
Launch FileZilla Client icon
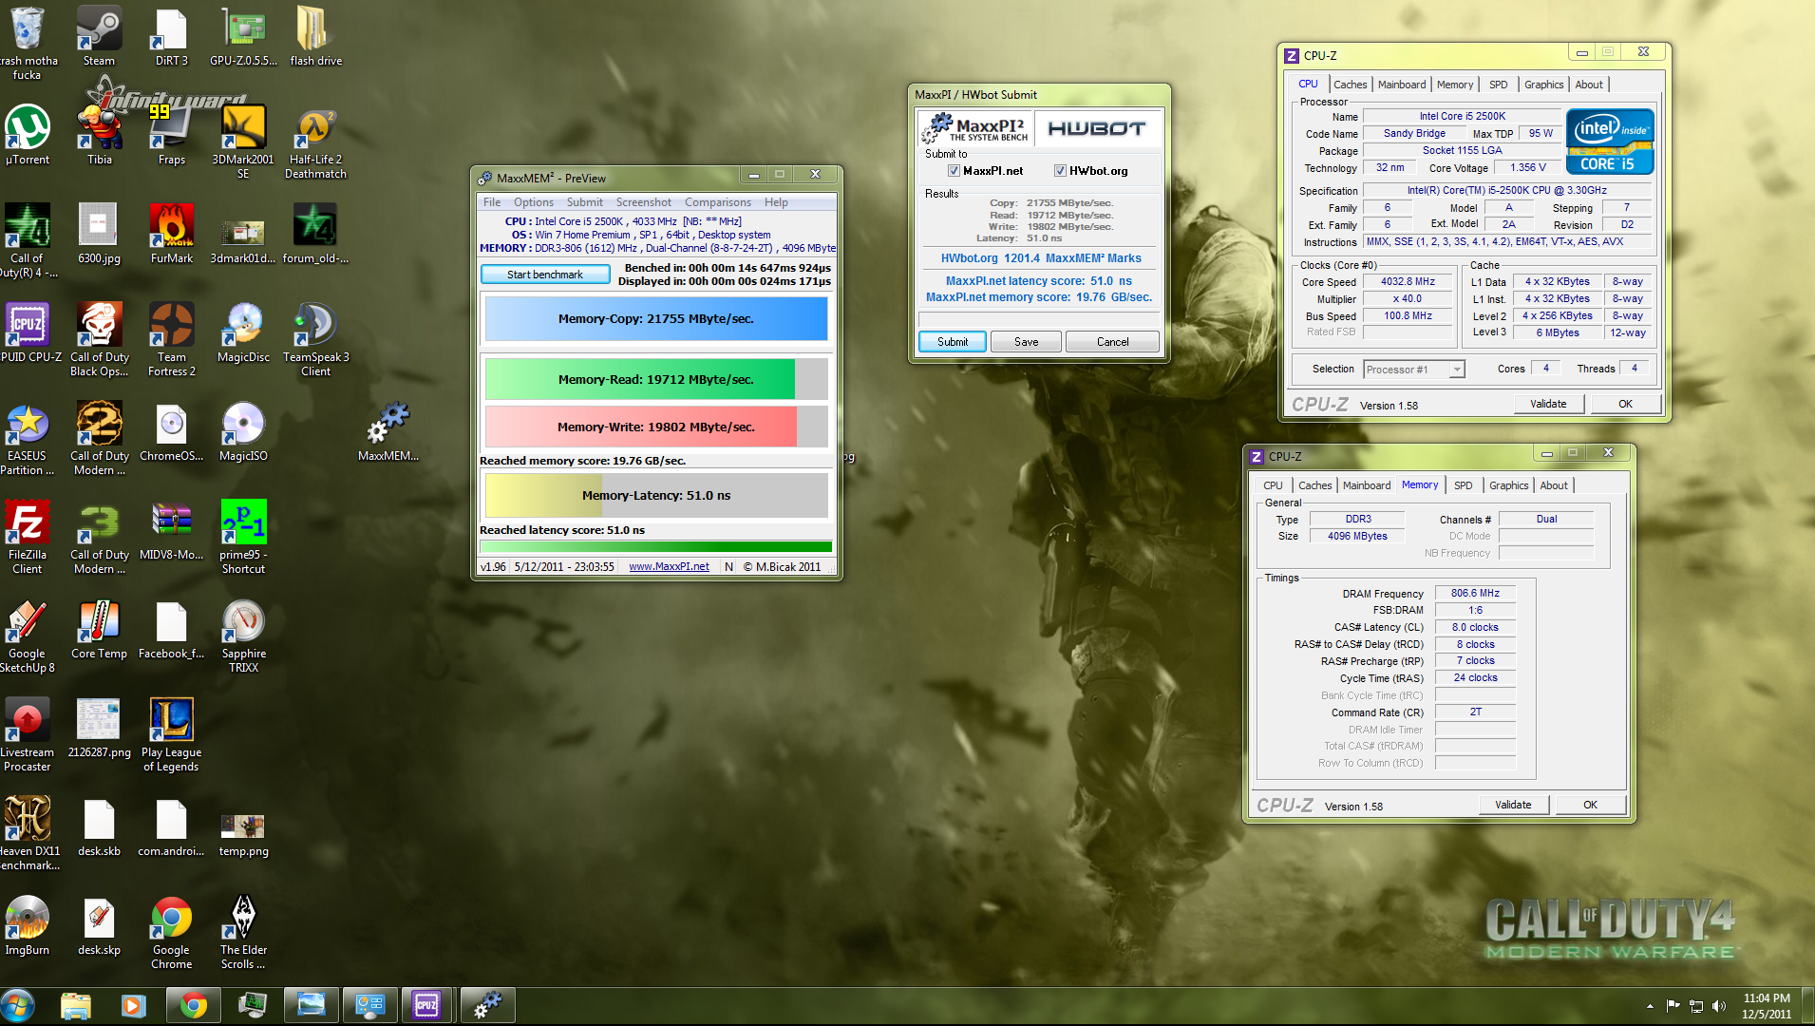[x=28, y=538]
